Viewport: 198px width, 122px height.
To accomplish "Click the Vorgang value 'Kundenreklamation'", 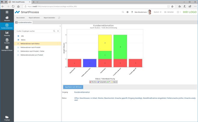I will [82, 92].
